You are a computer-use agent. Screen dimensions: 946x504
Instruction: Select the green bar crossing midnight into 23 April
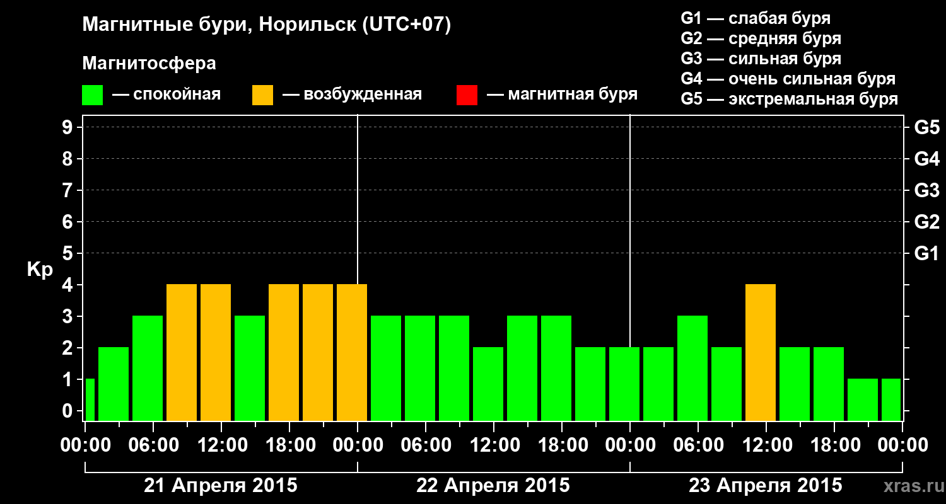[624, 384]
